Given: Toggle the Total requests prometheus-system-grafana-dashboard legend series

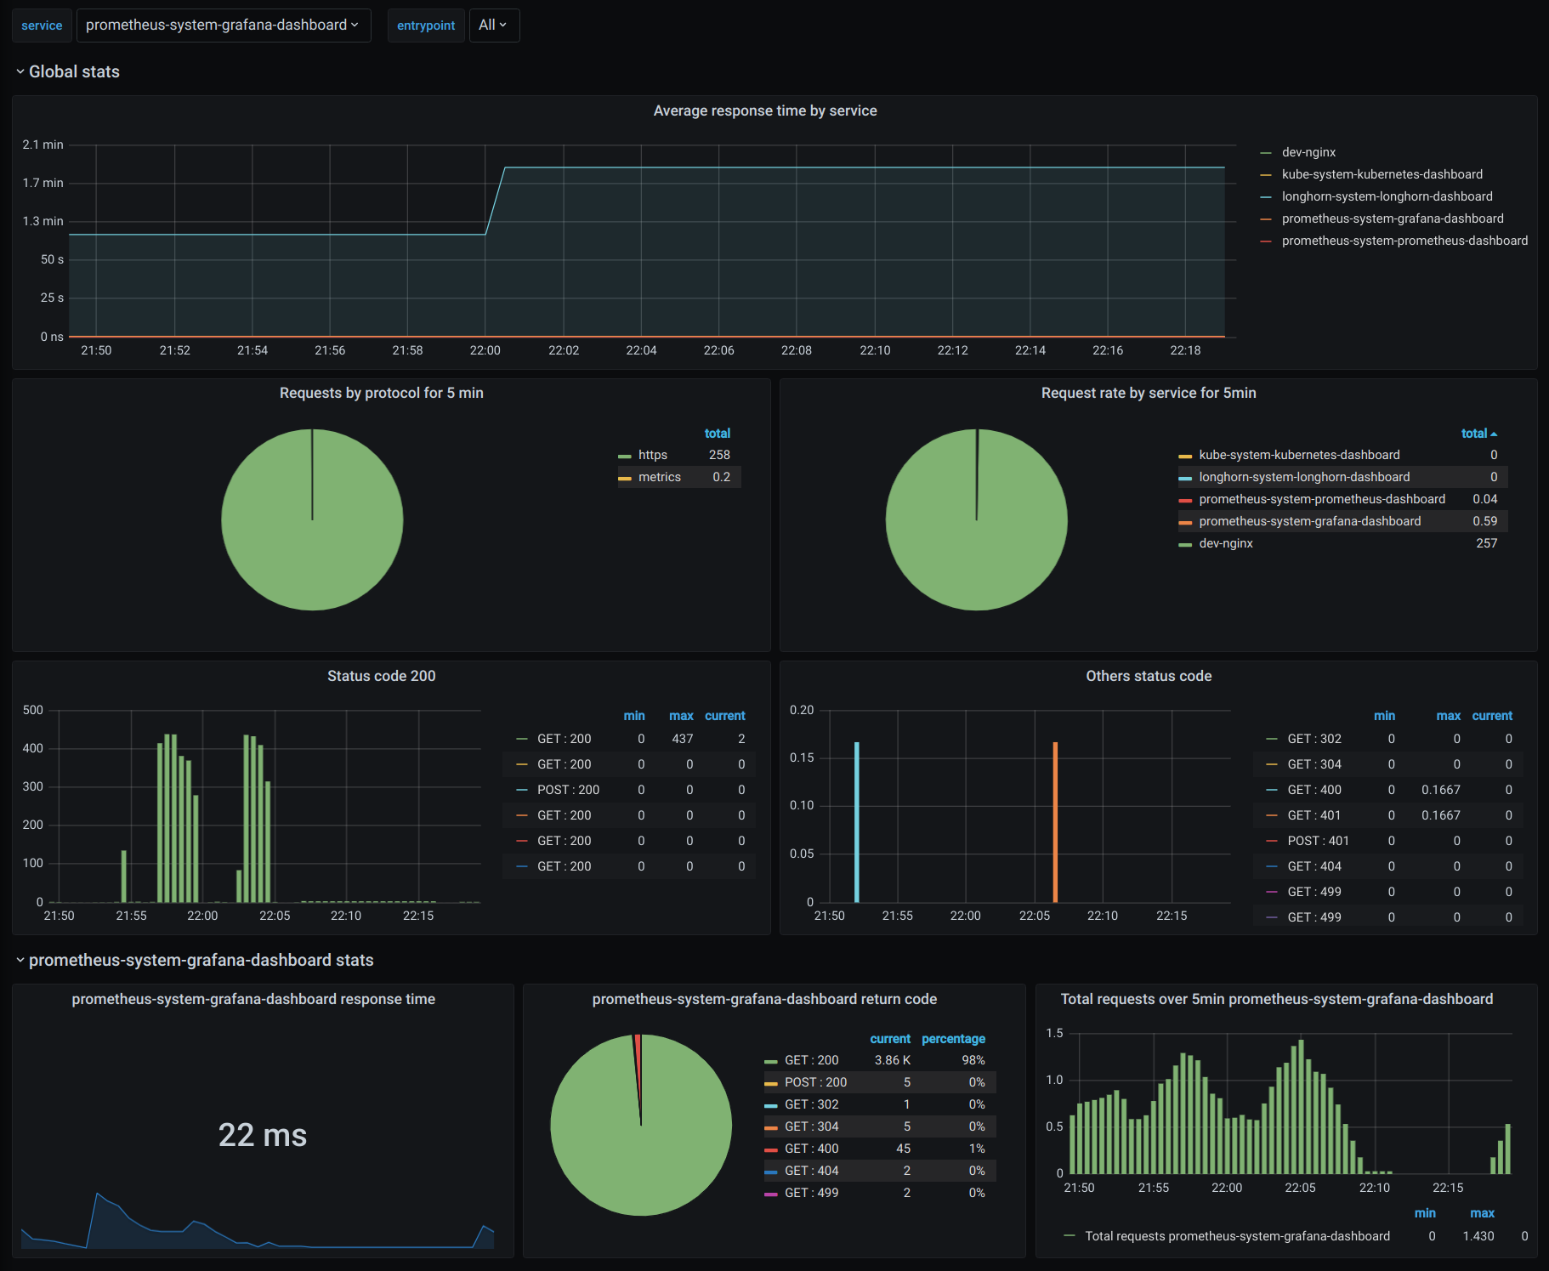Looking at the screenshot, I should (1237, 1237).
